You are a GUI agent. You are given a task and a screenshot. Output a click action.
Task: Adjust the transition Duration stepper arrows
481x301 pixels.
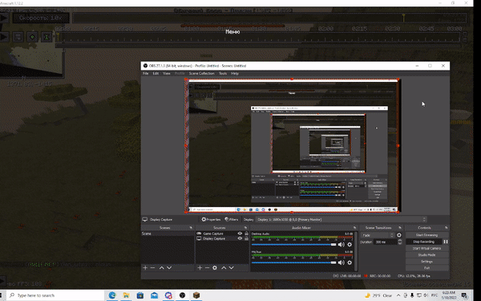(400, 242)
